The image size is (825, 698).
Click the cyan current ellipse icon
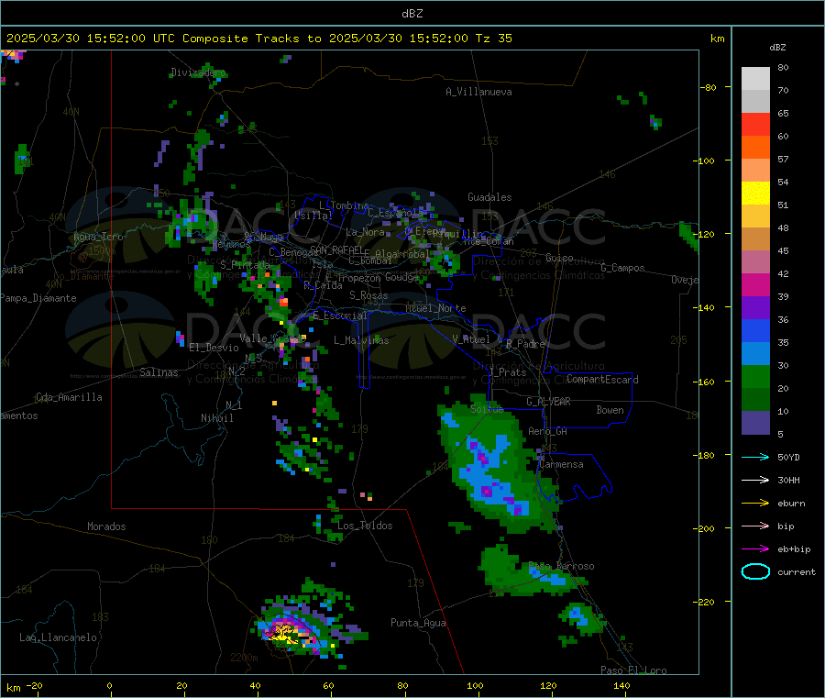[x=755, y=571]
